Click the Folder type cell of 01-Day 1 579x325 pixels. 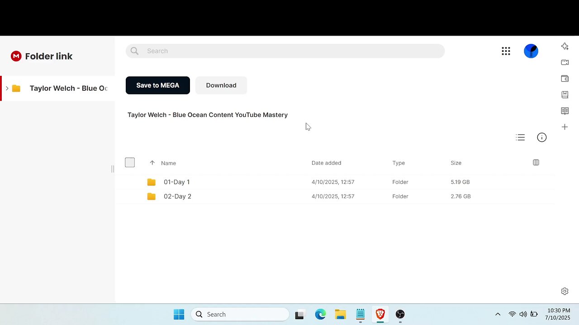pos(400,182)
